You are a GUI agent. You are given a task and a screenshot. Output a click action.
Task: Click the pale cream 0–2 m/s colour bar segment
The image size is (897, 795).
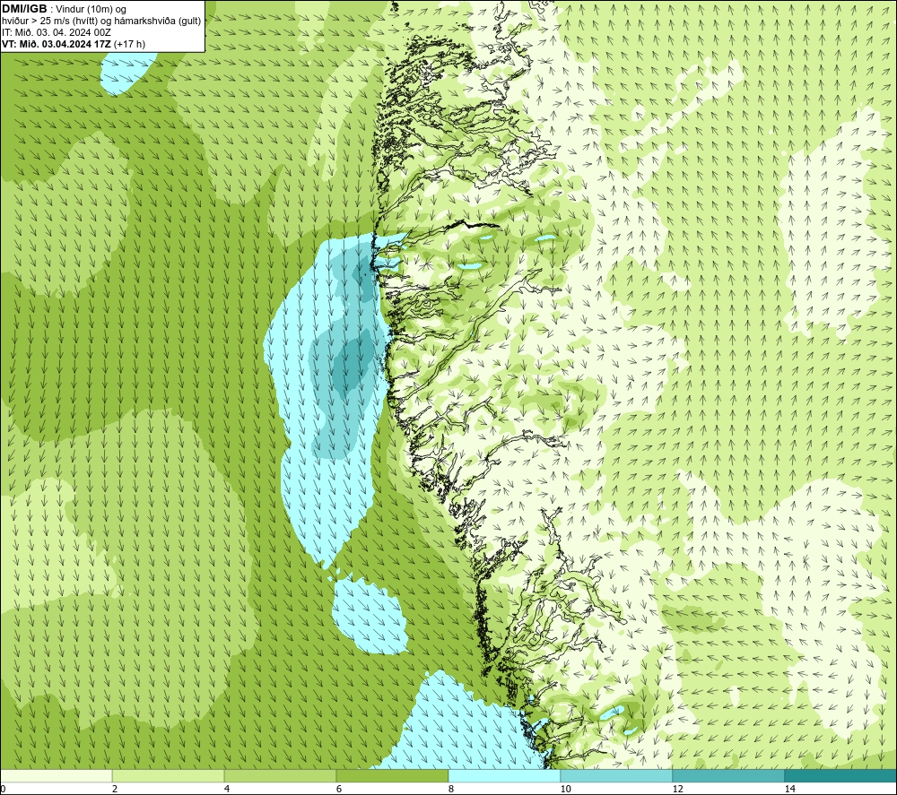[x=56, y=775]
